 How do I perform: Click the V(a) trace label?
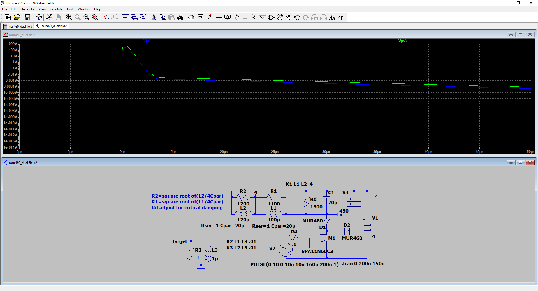tap(147, 41)
